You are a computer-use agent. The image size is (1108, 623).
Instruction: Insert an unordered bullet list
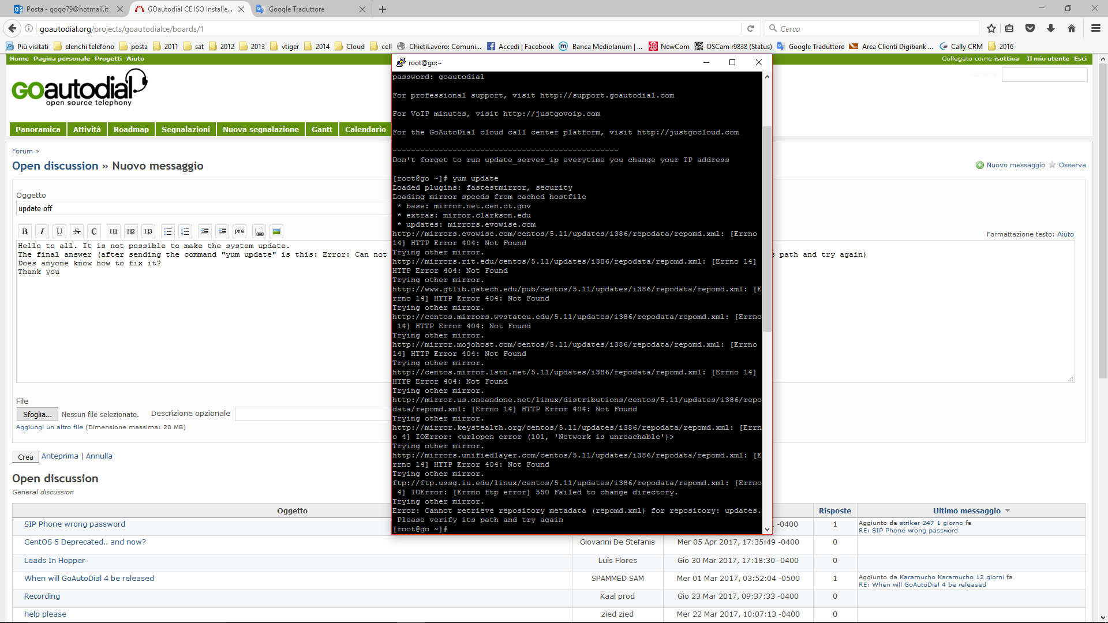[x=168, y=231]
